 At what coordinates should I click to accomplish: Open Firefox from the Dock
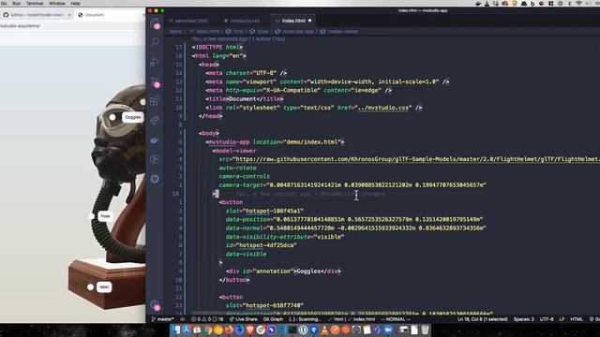tap(229, 330)
